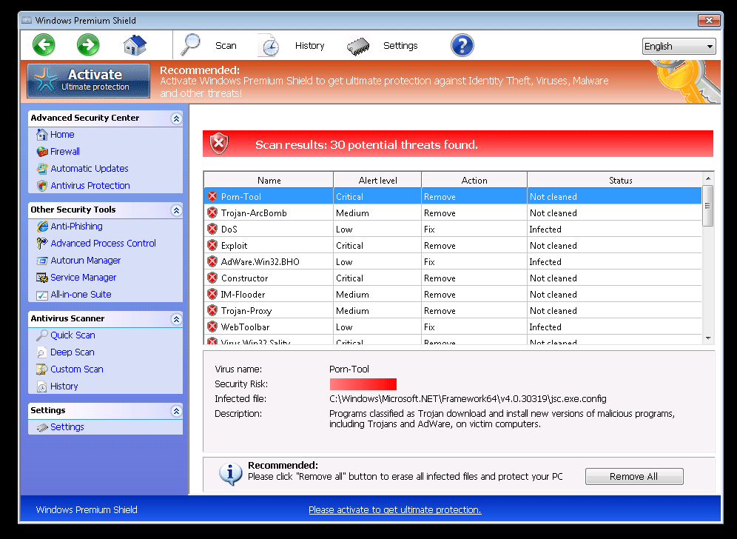Click the Settings chip icon in toolbar

(358, 46)
